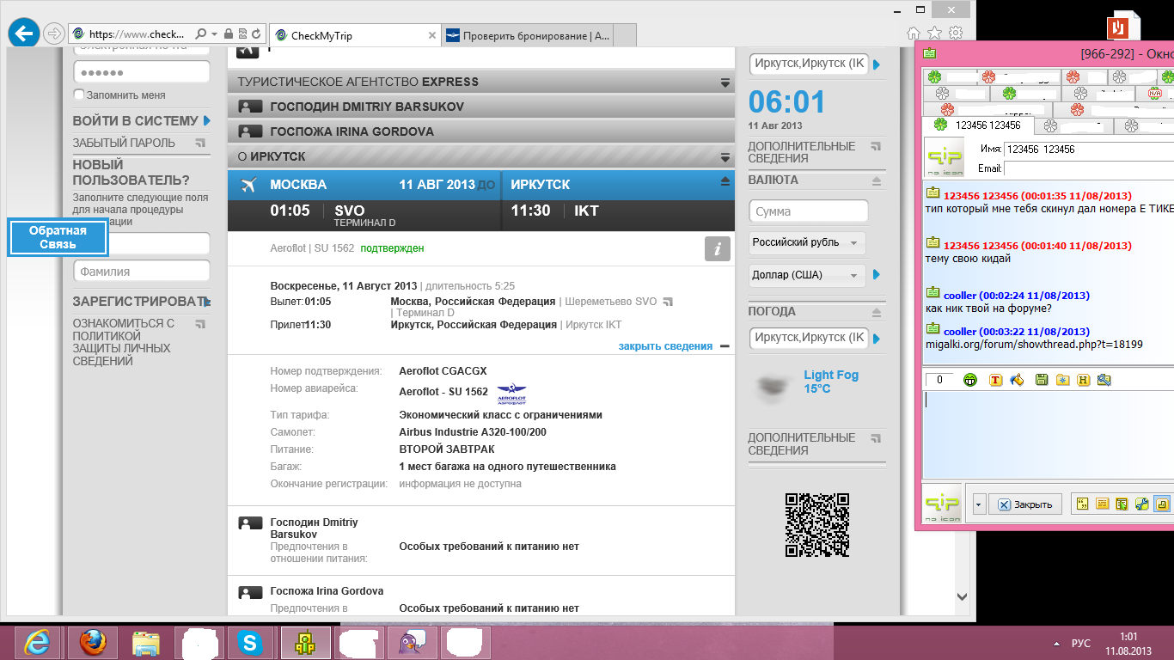Close the CheckMyTrip browser tab
The height and width of the screenshot is (660, 1174).
coord(431,36)
